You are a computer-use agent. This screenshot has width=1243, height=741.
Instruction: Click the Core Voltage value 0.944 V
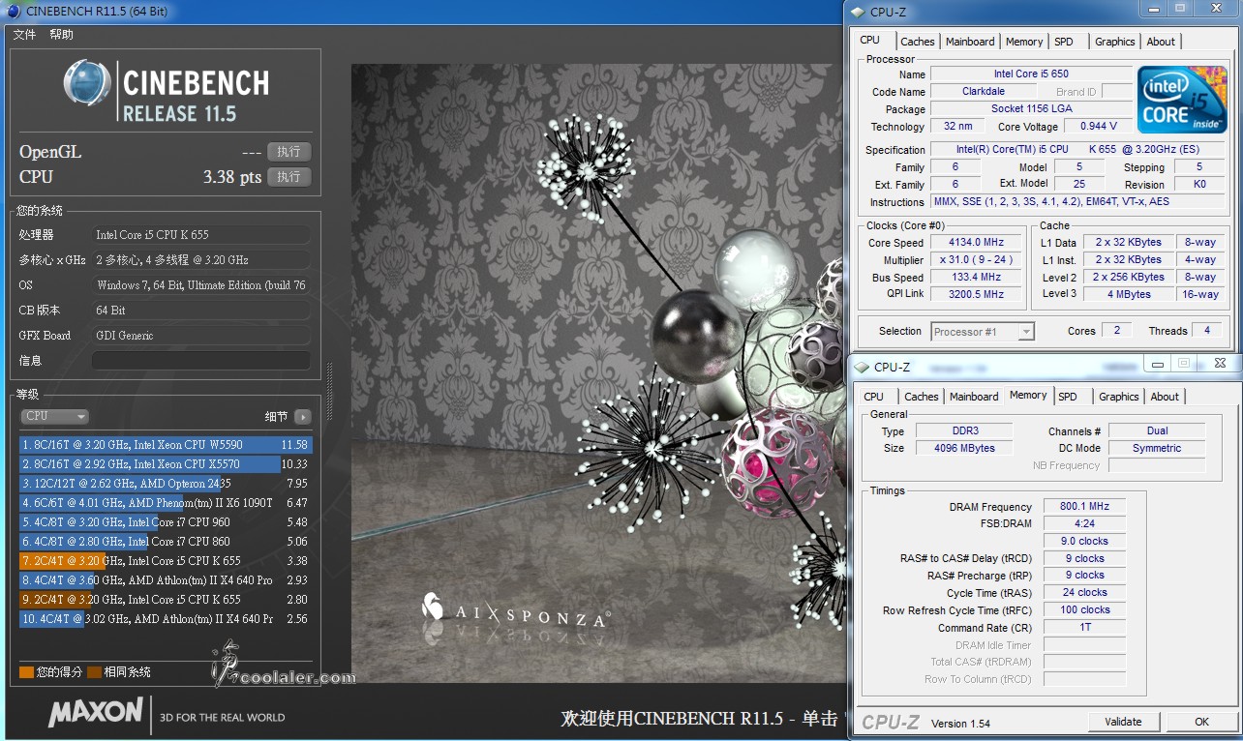1098,127
